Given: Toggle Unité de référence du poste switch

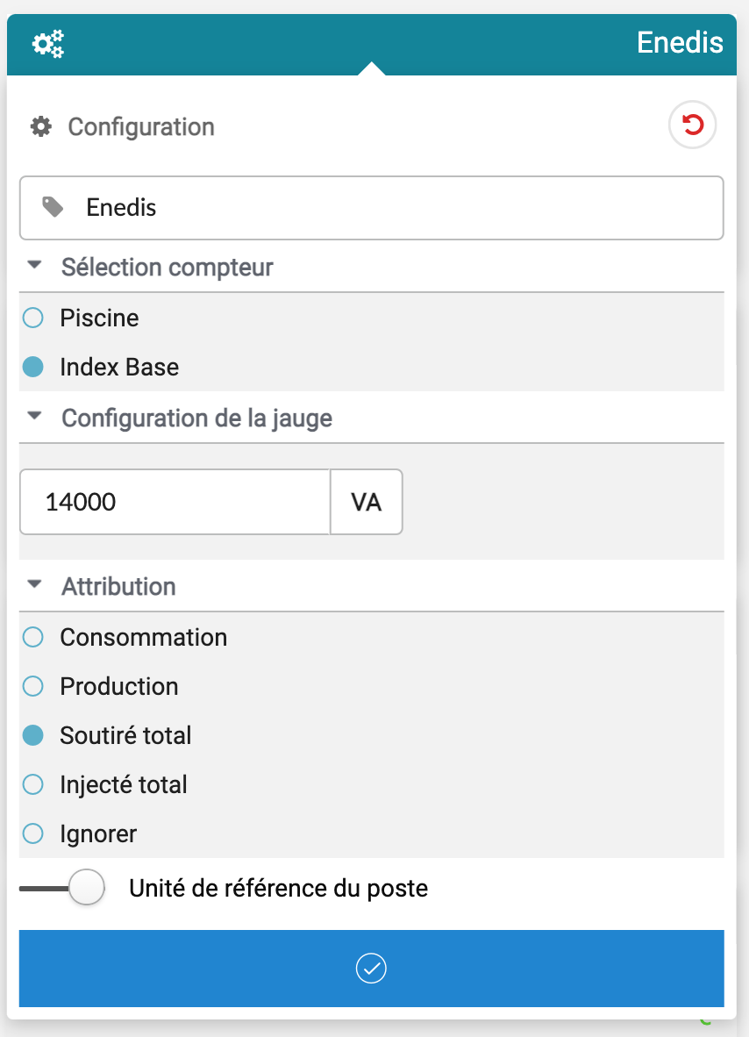Looking at the screenshot, I should pos(63,888).
